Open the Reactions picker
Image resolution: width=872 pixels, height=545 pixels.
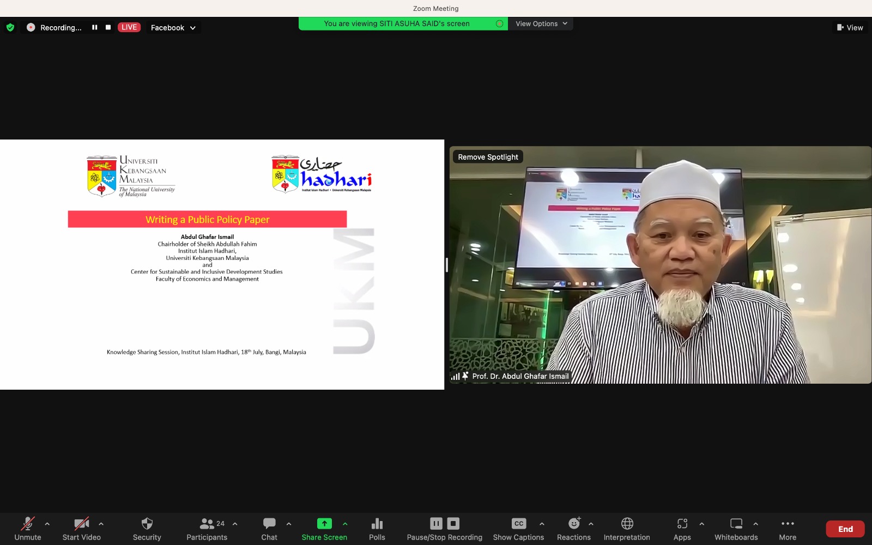573,529
